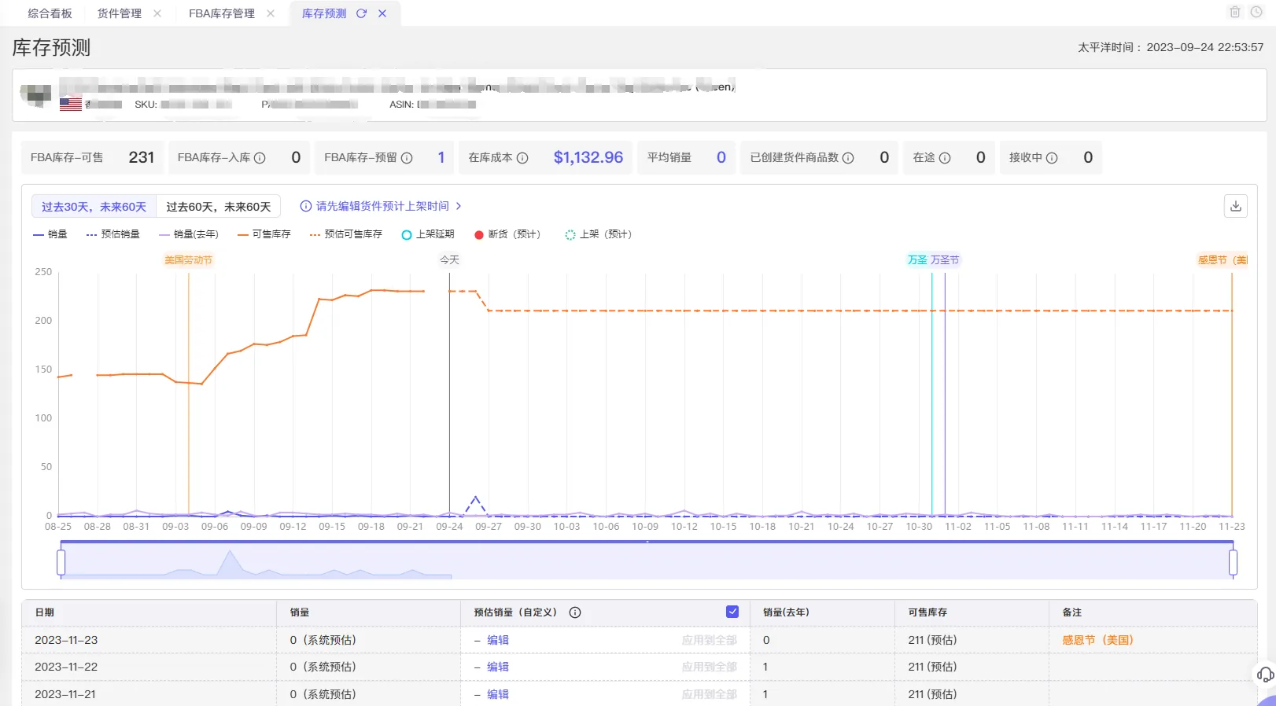
Task: Toggle 上架（预计）legend marker
Action: point(599,234)
